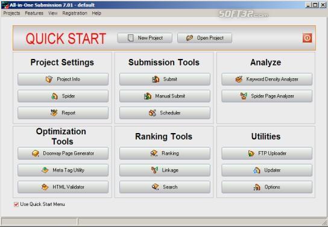Click the Spider Page Analyzer icon
The width and height of the screenshot is (328, 227).
(244, 96)
